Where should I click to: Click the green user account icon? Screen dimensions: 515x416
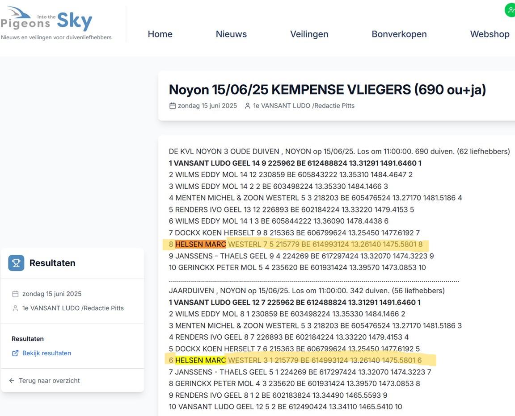[x=510, y=10]
